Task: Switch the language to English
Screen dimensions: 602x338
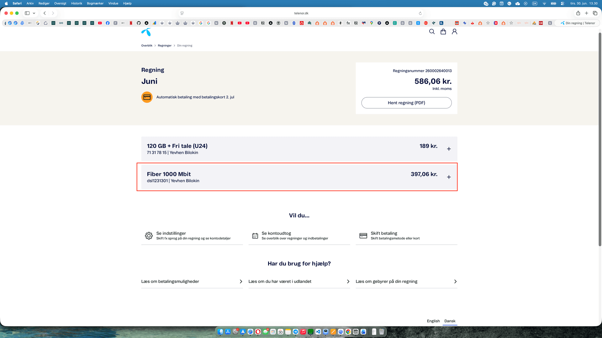Action: (x=433, y=321)
